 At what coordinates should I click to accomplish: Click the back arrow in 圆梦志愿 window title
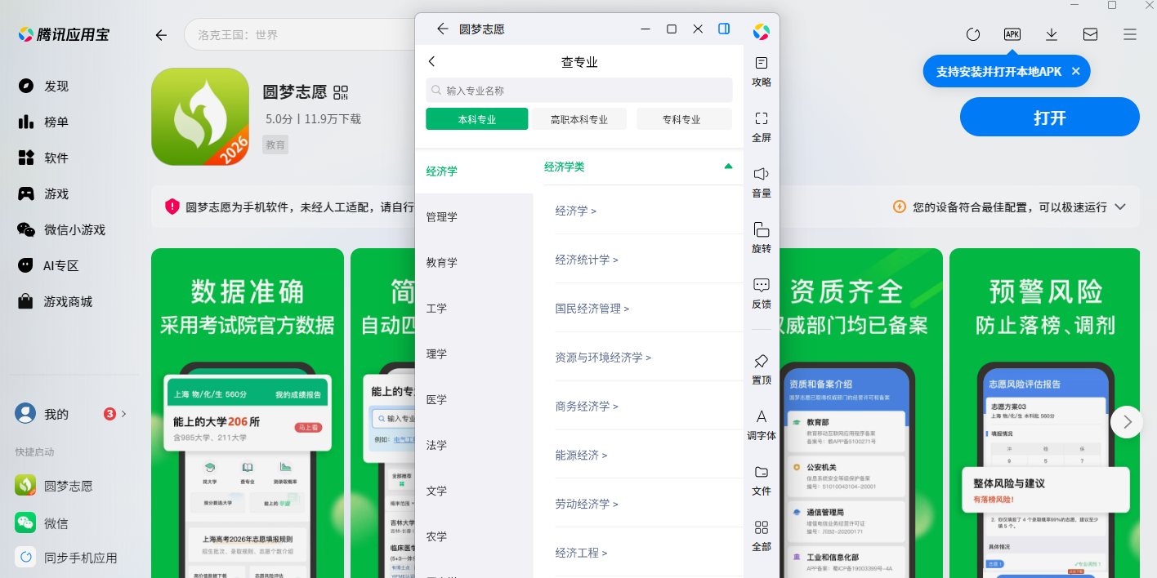(x=443, y=29)
